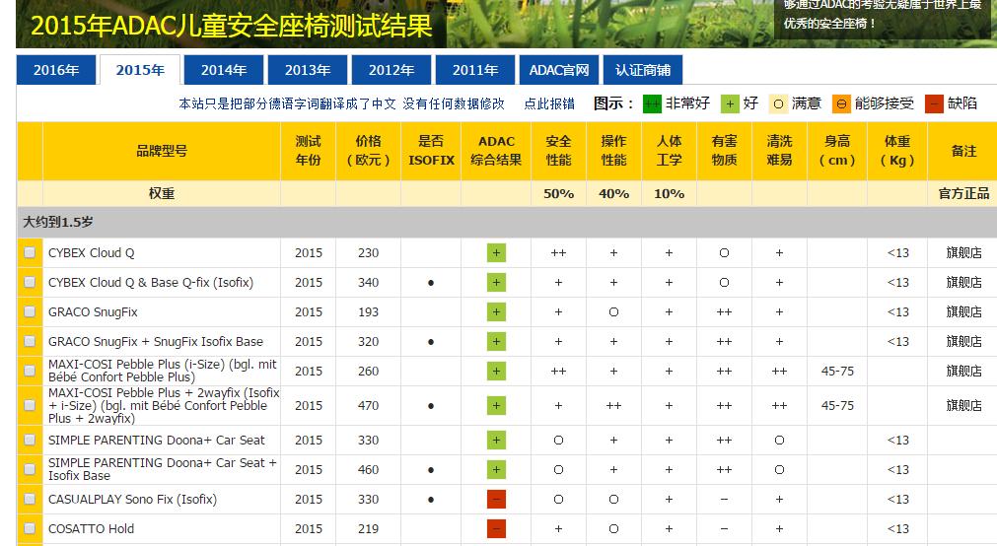Tick the checkbox next to GRACO SnugFix

coord(30,312)
